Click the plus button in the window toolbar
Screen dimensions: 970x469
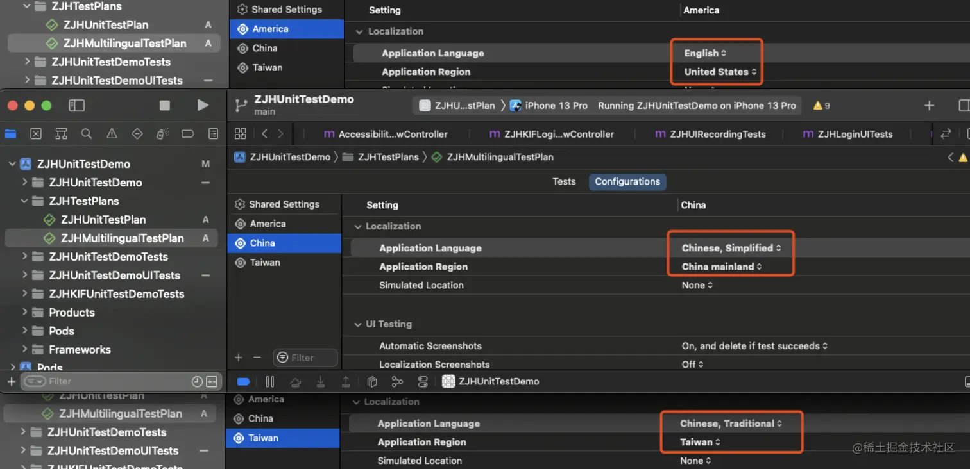coord(929,106)
